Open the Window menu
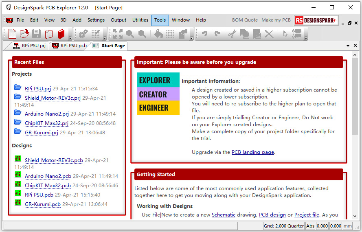Image resolution: width=362 pixels, height=232 pixels. pos(181,20)
